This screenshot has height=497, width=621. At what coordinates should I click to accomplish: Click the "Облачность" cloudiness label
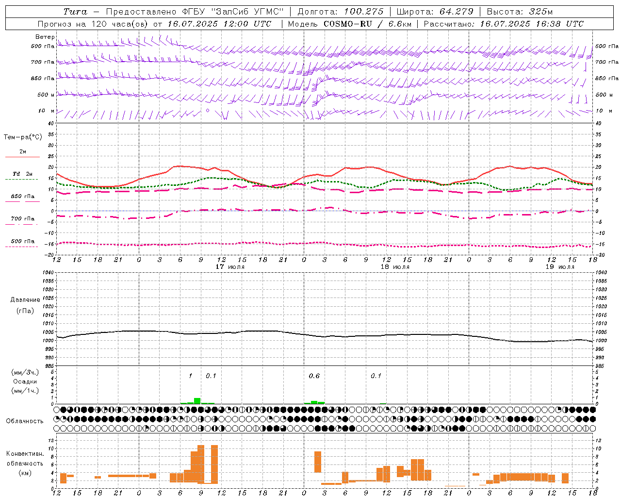point(25,421)
